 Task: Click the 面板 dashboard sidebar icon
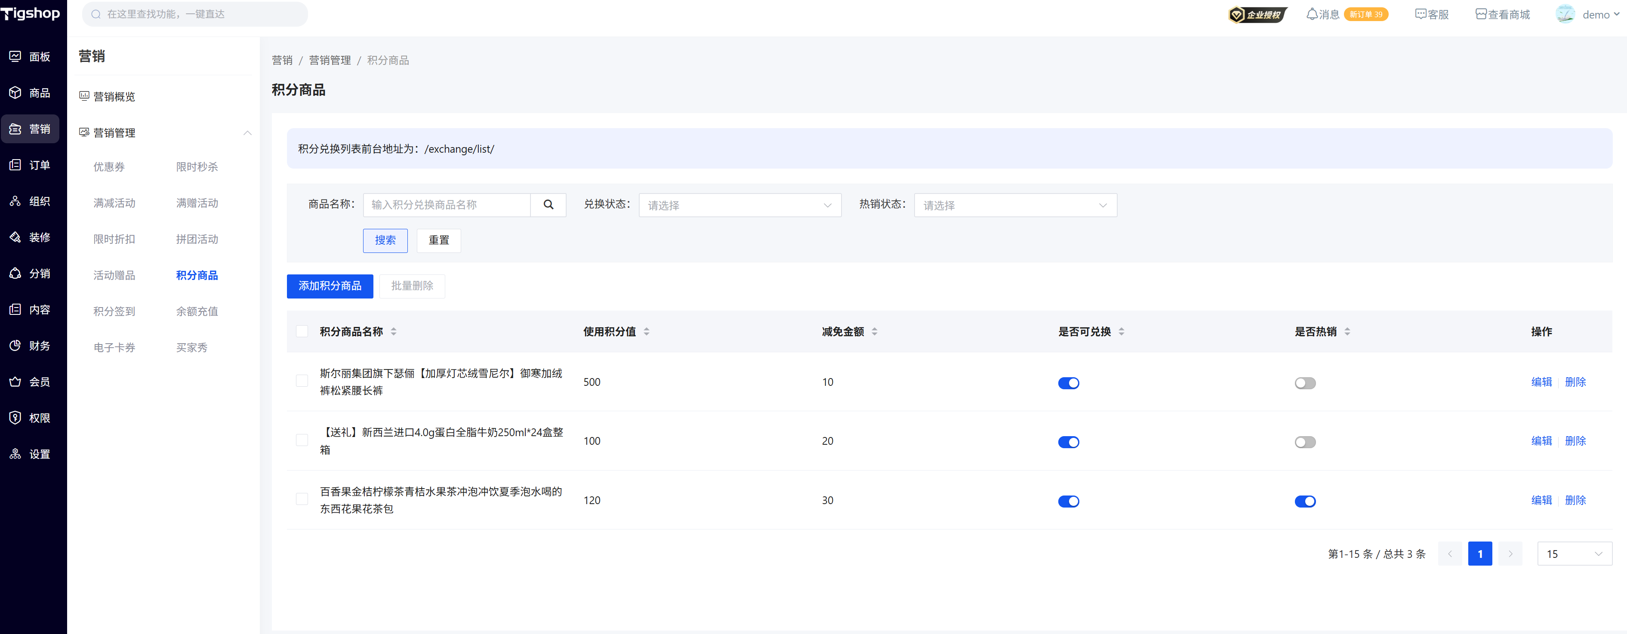(x=15, y=57)
